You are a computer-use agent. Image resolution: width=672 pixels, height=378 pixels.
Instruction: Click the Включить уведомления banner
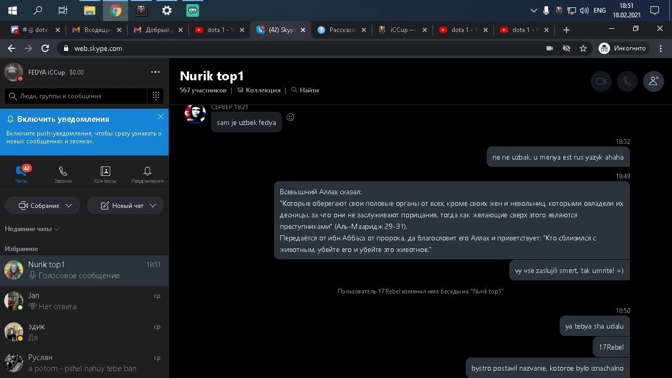pyautogui.click(x=84, y=132)
